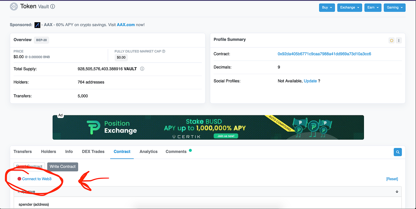The width and height of the screenshot is (416, 209).
Task: Switch to the DEX Trades tab
Action: tap(93, 151)
